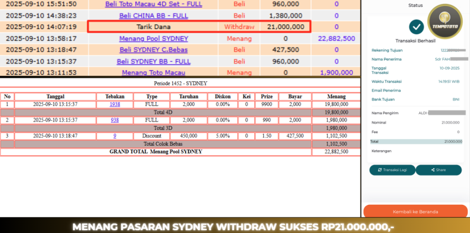Screen dimensions: 470x233
Task: Click the Share button
Action: coord(438,170)
